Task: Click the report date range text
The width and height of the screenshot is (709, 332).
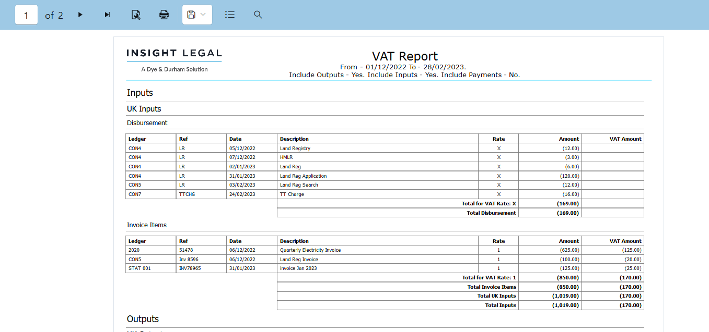Action: click(403, 67)
